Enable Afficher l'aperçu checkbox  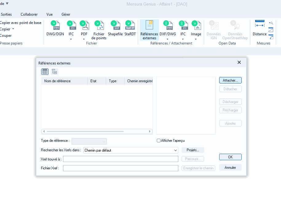pyautogui.click(x=158, y=141)
